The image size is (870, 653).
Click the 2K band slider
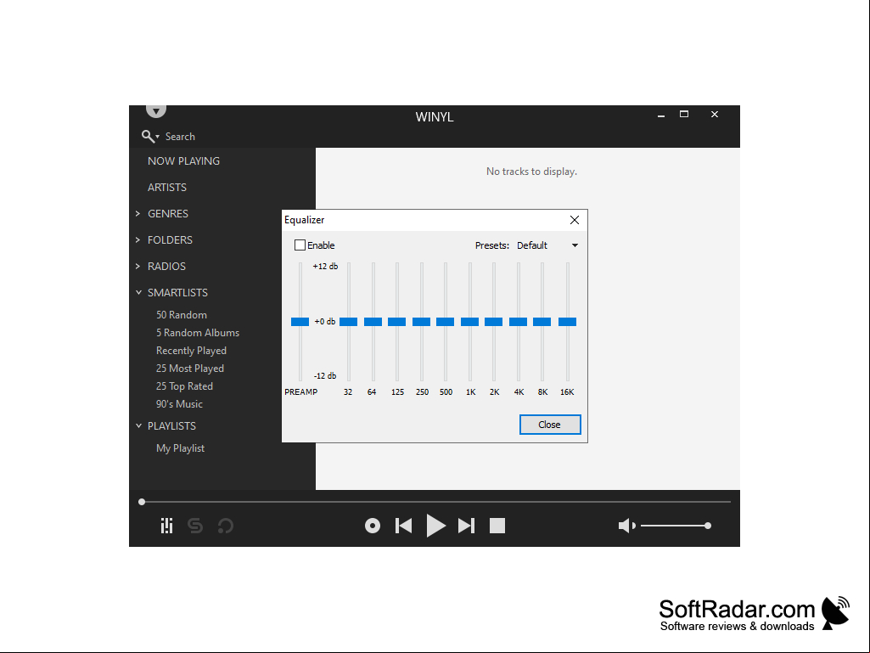click(x=493, y=322)
